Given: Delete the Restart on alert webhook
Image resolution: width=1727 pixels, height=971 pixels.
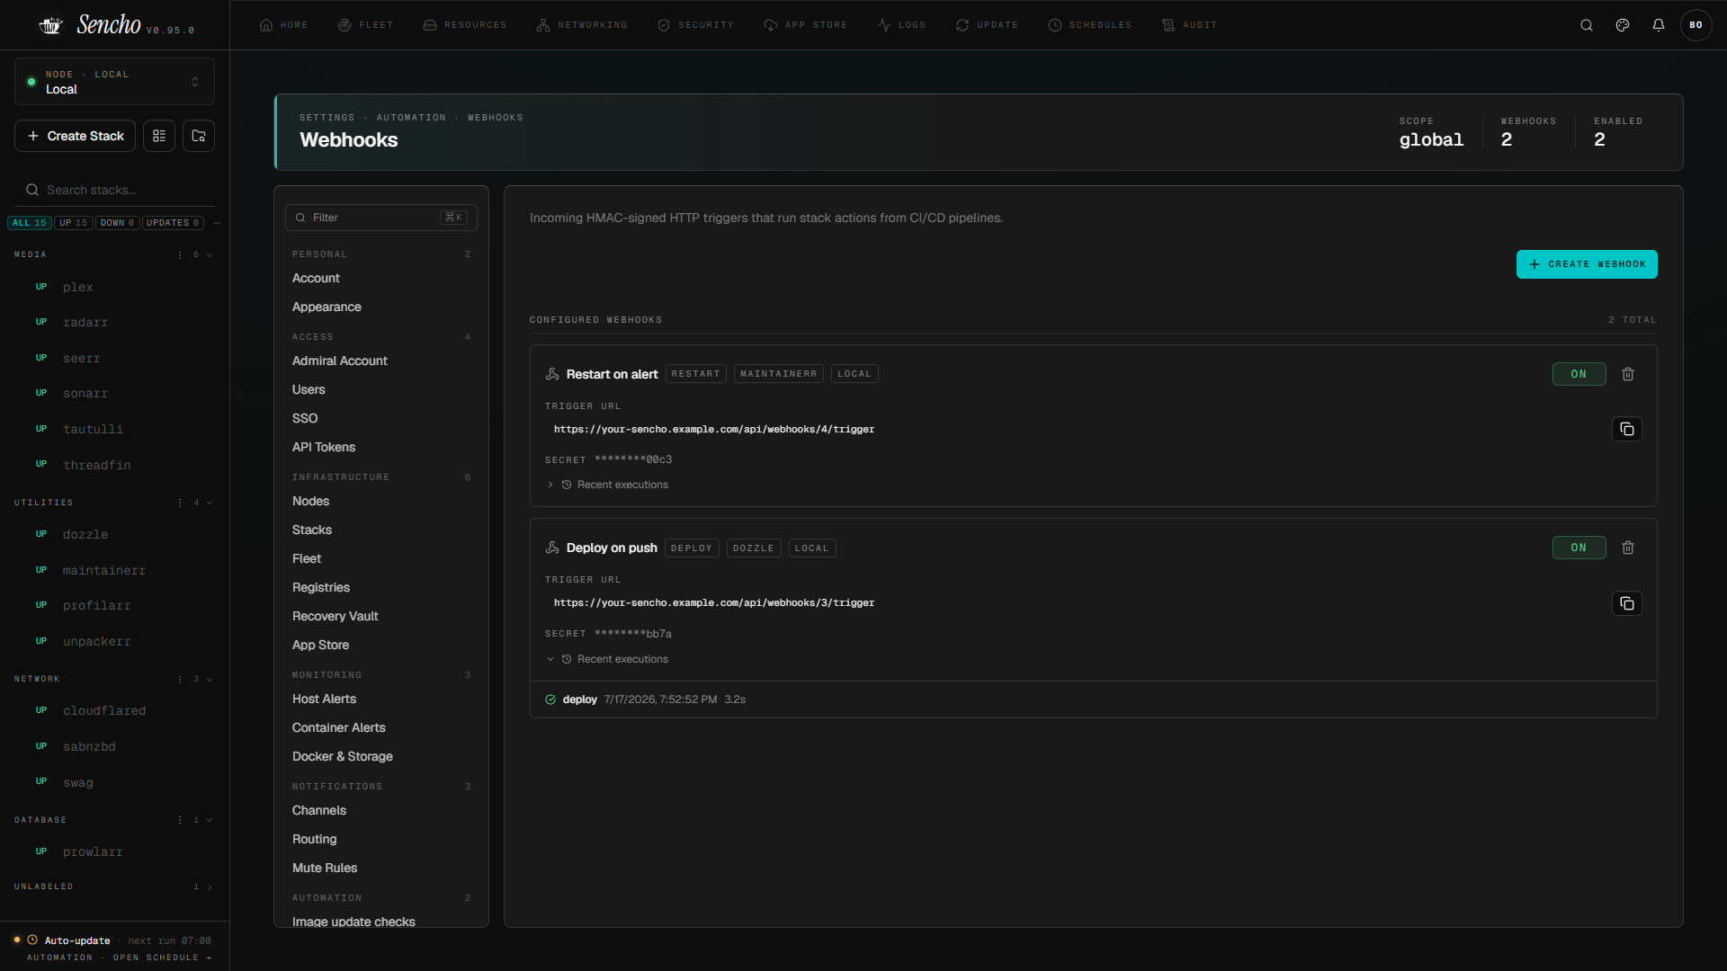Looking at the screenshot, I should [x=1628, y=374].
